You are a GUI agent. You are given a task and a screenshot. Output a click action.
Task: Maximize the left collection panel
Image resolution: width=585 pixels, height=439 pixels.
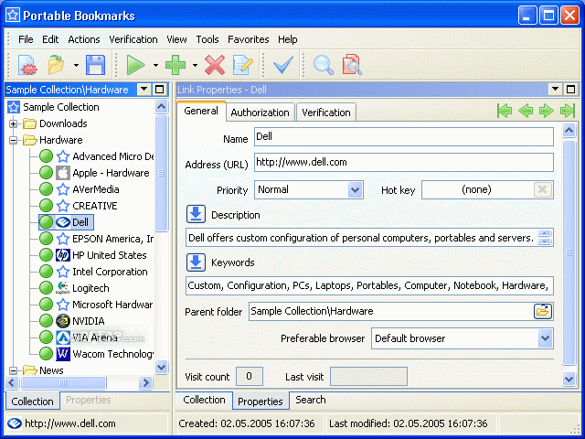click(159, 90)
